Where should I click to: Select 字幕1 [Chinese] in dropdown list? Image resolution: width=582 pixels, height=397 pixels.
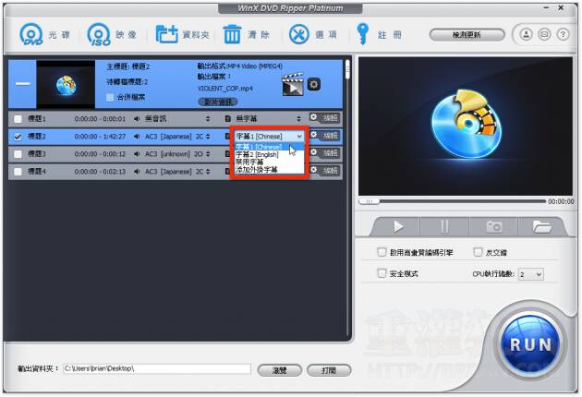click(x=270, y=147)
